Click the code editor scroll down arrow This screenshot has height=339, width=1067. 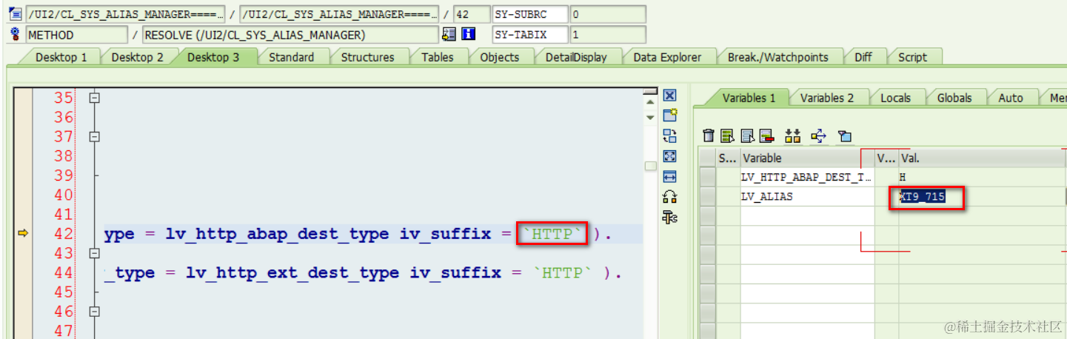tap(650, 117)
